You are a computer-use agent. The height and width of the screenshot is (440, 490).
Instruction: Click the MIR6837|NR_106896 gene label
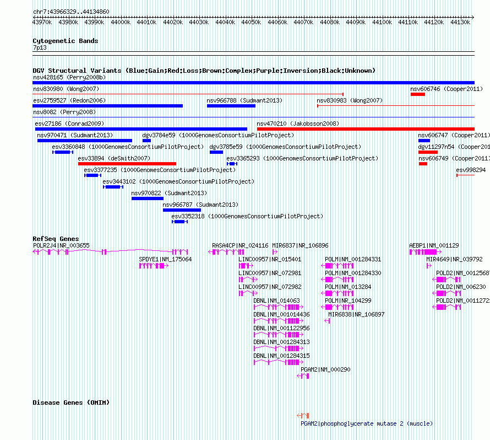(x=300, y=246)
